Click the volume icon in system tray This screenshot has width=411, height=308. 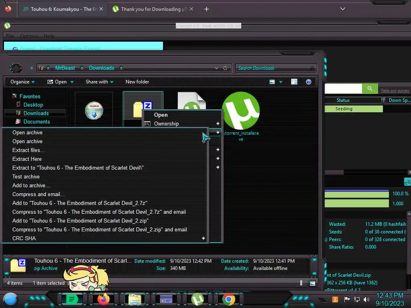click(x=366, y=299)
